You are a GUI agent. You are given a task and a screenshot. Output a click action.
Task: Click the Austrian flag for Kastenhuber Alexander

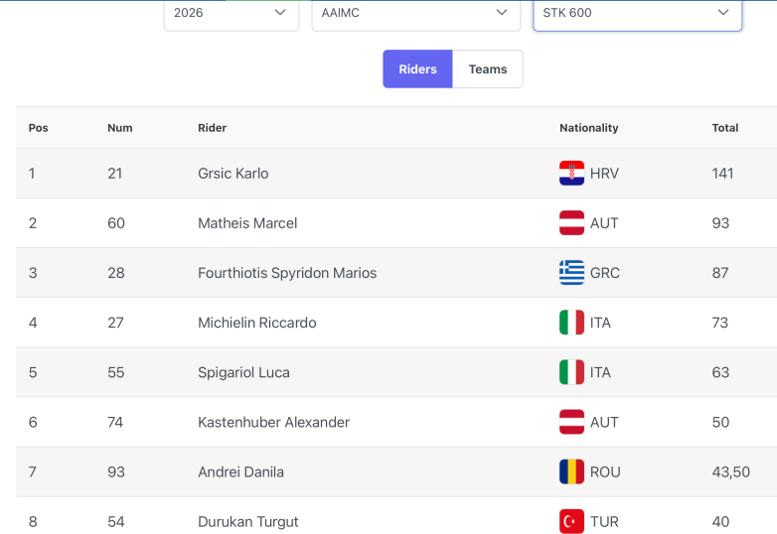click(x=571, y=422)
